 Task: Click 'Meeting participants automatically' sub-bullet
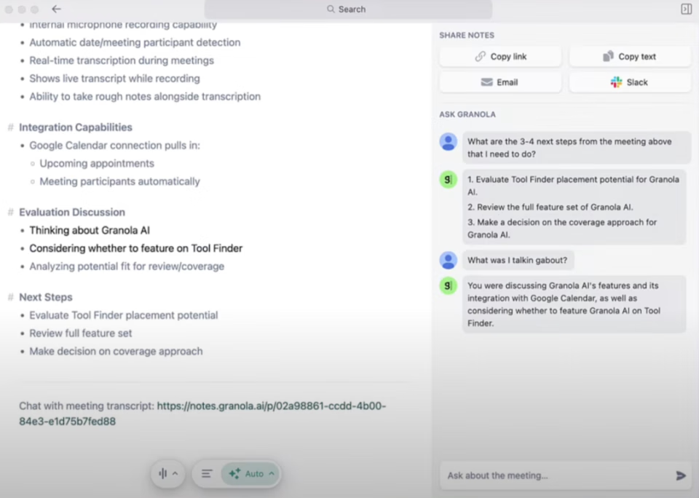pyautogui.click(x=119, y=181)
